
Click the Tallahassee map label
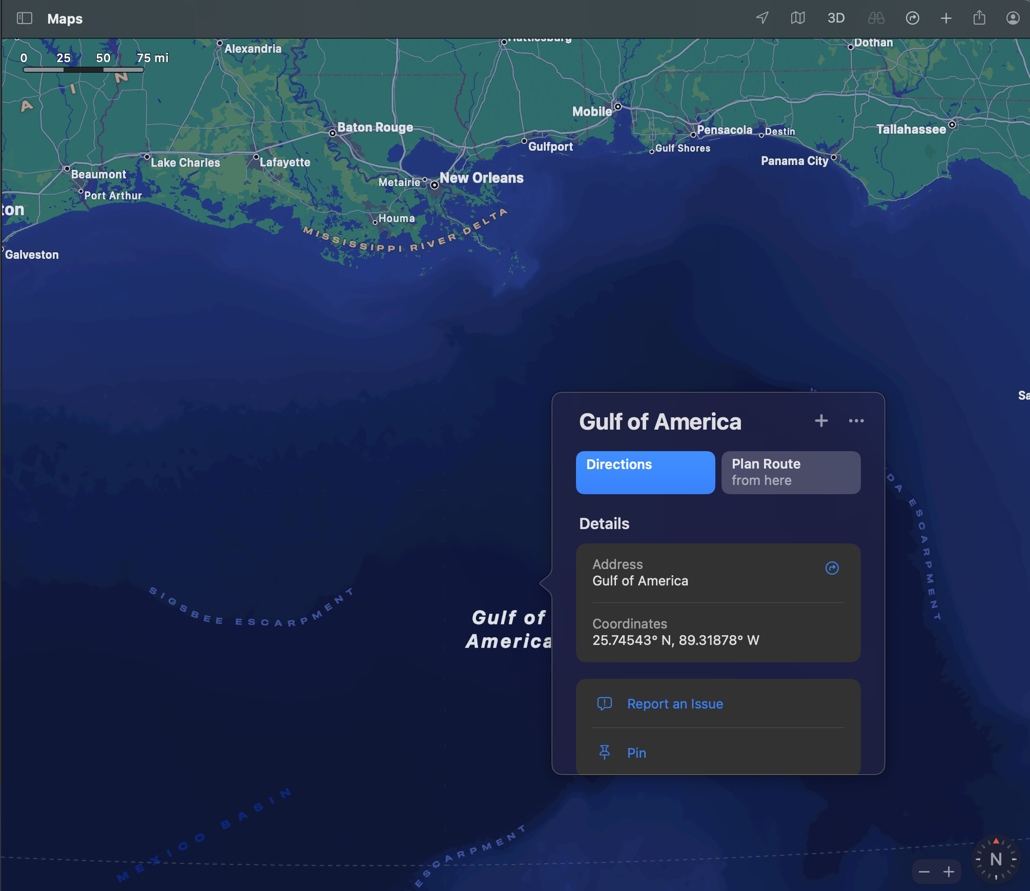pyautogui.click(x=911, y=129)
